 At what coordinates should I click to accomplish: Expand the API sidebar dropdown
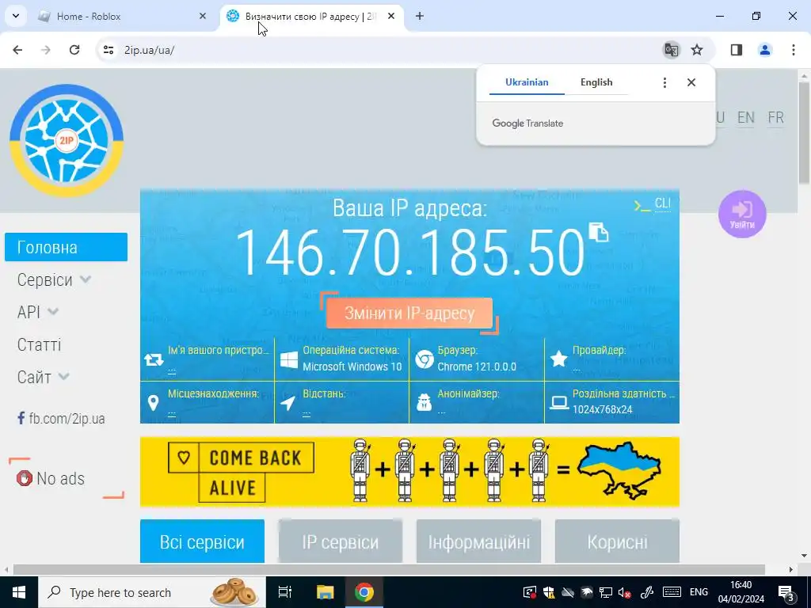tap(38, 312)
